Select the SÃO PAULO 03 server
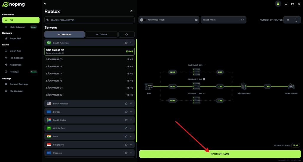The height and width of the screenshot is (162, 303). click(x=89, y=59)
